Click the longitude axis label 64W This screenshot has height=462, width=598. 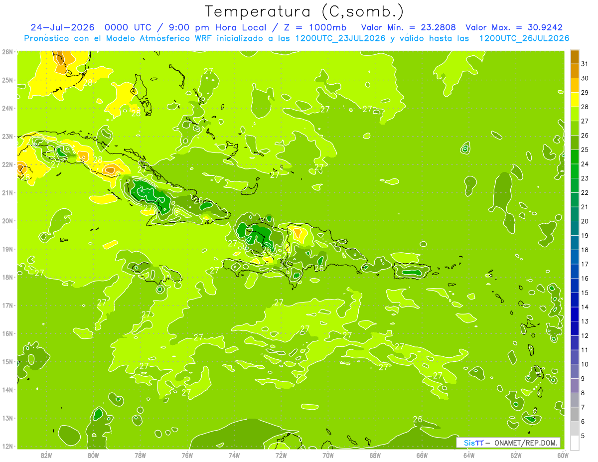[x=468, y=455]
